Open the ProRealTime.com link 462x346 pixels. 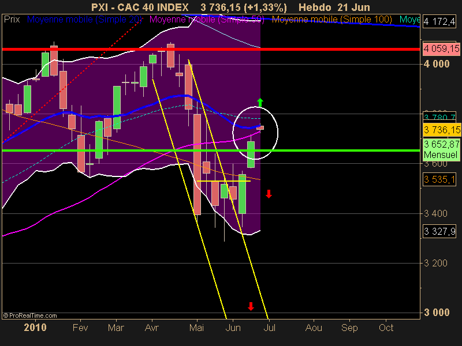pos(30,315)
